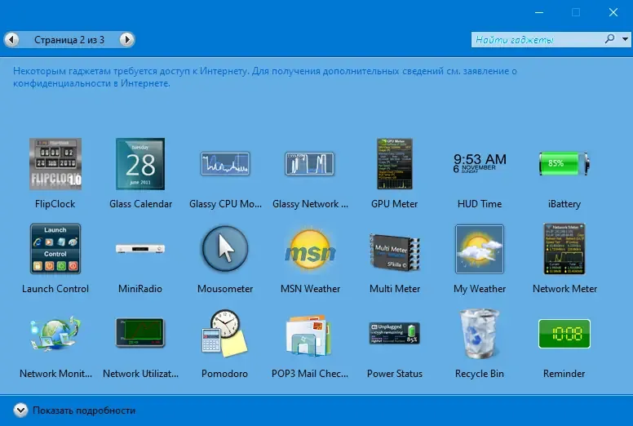
Task: Click the 'FlipClock' label text
Action: click(x=55, y=204)
